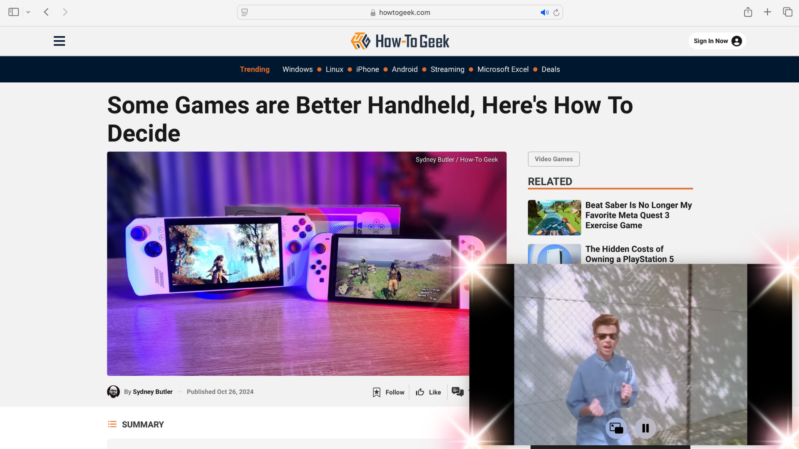Click the author Sydney Butler avatar
Screen dimensions: 799x449
click(x=113, y=392)
